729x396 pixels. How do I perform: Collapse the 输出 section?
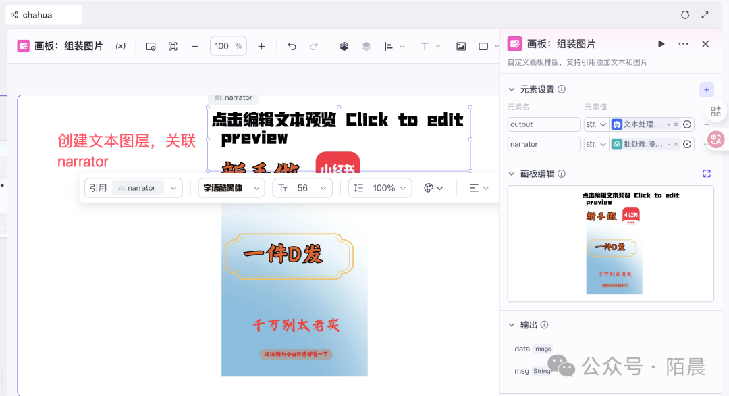coord(511,325)
